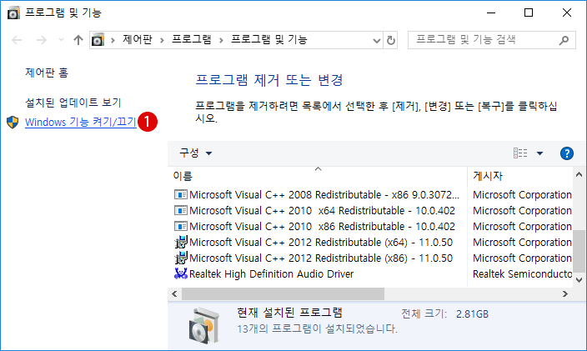The height and width of the screenshot is (351, 587).
Task: Open 제어판 홈 link
Action: pyautogui.click(x=47, y=73)
